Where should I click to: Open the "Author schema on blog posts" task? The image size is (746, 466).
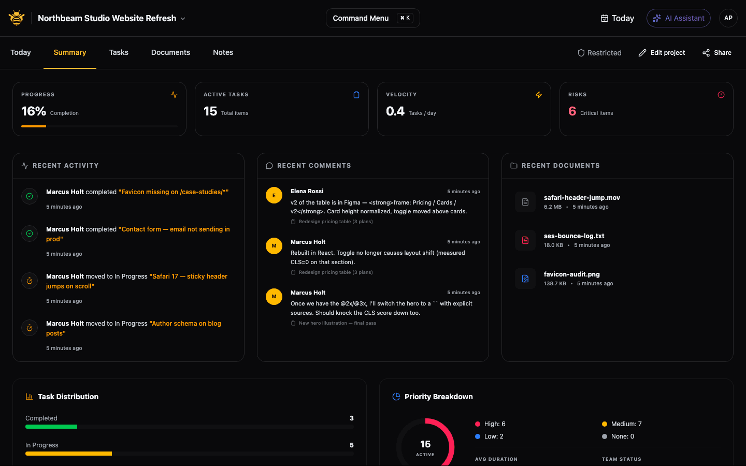point(134,328)
